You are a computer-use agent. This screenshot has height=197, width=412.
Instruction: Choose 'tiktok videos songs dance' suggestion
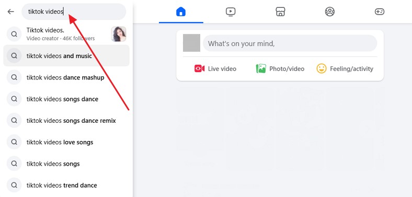pos(66,99)
